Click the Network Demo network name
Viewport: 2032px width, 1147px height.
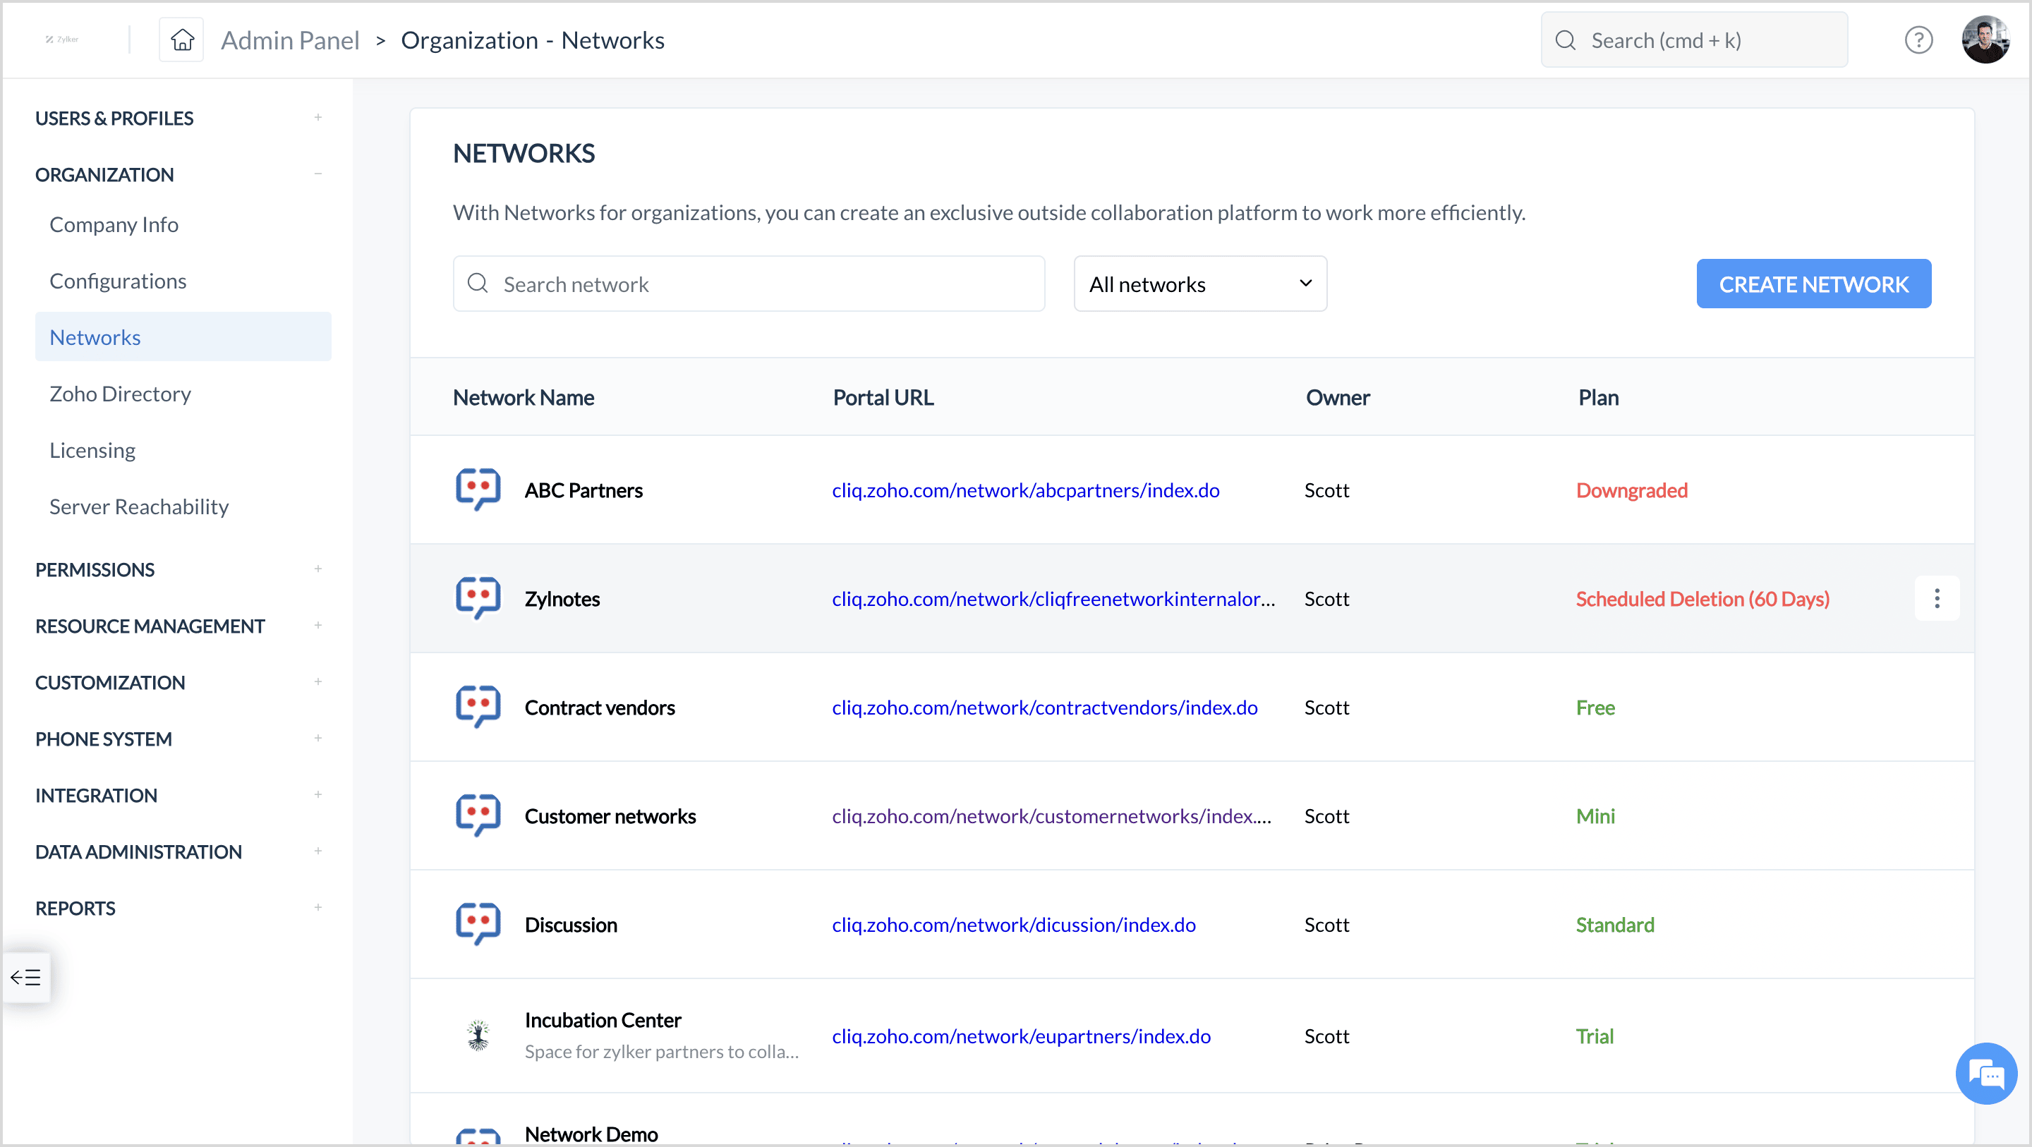(x=591, y=1134)
